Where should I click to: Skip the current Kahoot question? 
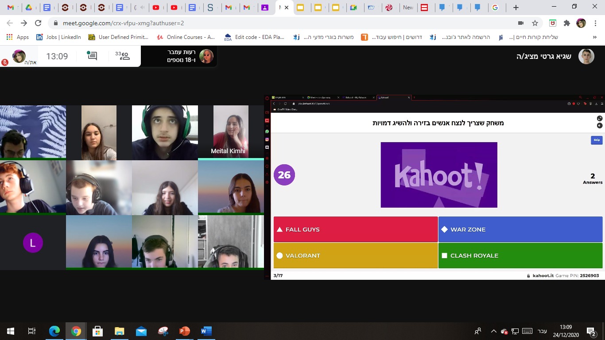(x=597, y=140)
